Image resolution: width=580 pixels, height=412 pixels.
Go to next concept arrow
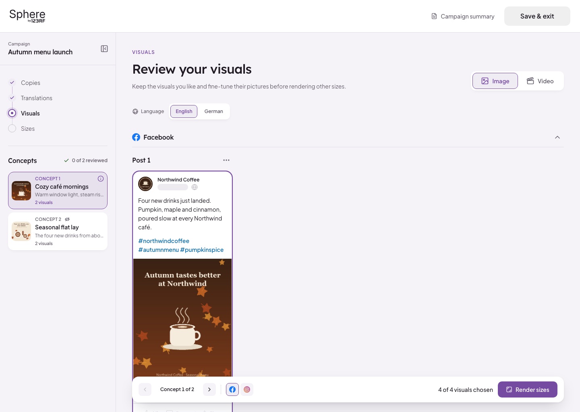(x=209, y=389)
